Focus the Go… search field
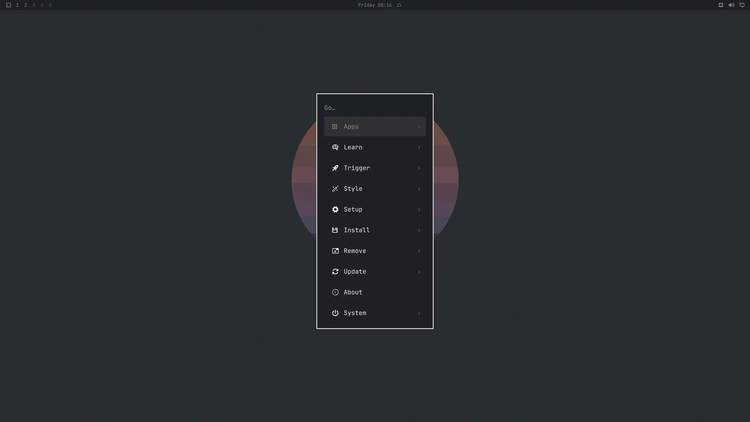The height and width of the screenshot is (422, 750). [375, 108]
